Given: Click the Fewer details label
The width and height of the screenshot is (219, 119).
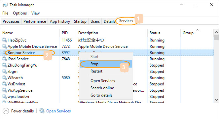Looking at the screenshot, I should pos(22,111).
